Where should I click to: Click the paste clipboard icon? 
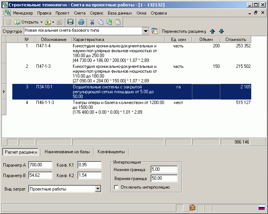pos(118,22)
